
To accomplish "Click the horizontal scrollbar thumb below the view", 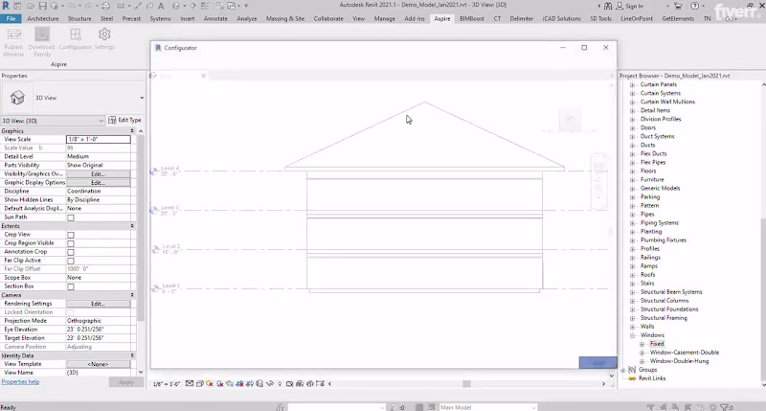I will coord(466,384).
